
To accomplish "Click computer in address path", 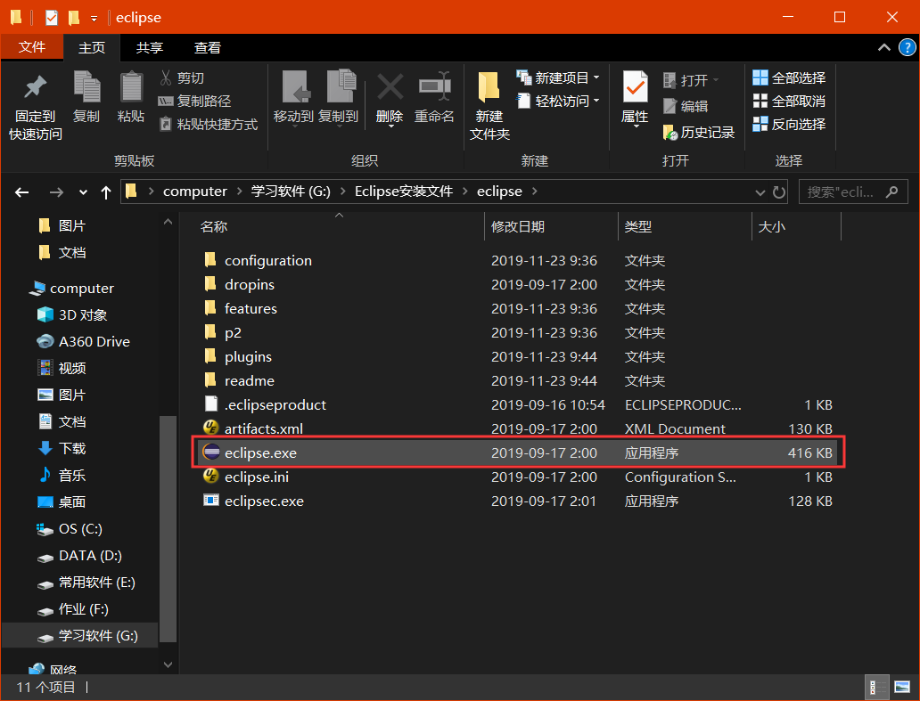I will [x=195, y=192].
